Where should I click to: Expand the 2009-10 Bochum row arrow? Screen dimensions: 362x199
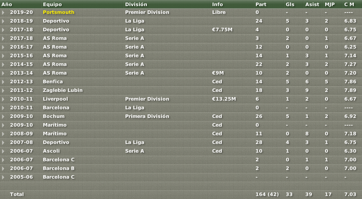click(3, 117)
